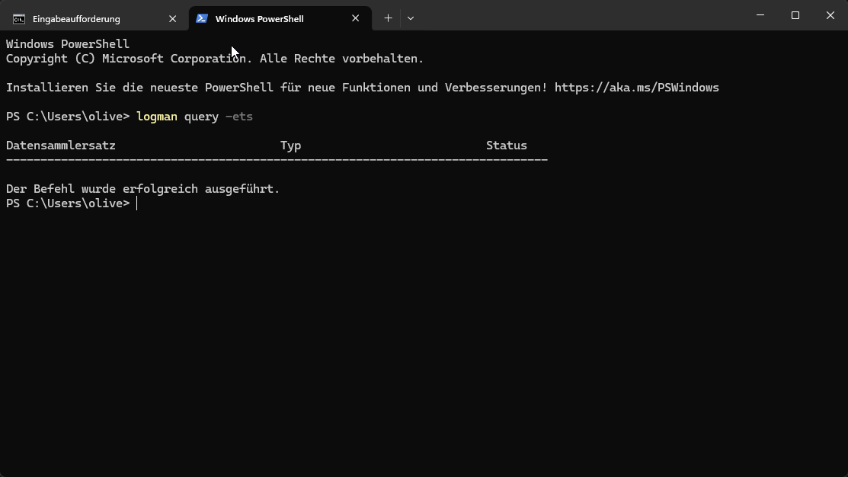Click the command prompt tab icon
The height and width of the screenshot is (477, 848).
[x=19, y=19]
